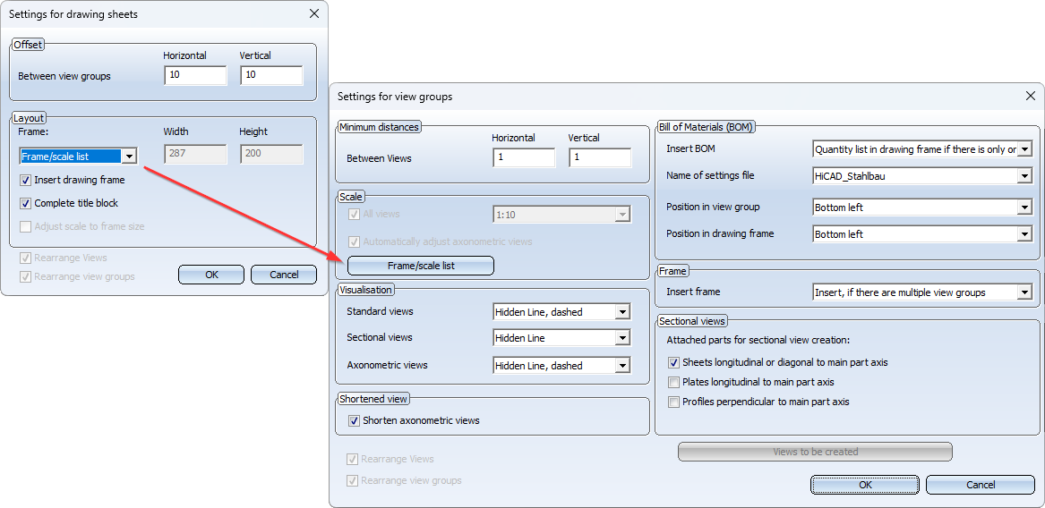Enable Profiles perpendicular to main part axis
This screenshot has width=1045, height=508.
(673, 402)
